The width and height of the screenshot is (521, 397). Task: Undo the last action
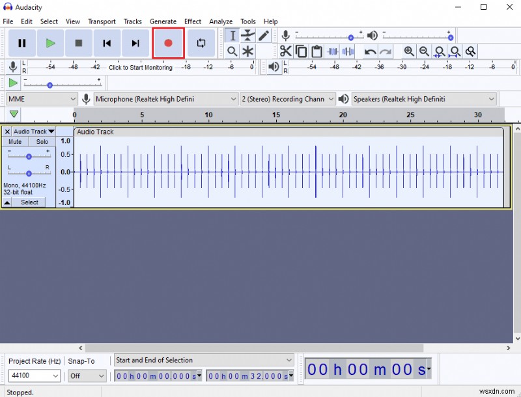pyautogui.click(x=370, y=51)
